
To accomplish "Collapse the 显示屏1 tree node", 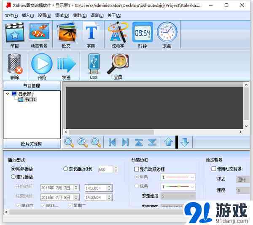I will pyautogui.click(x=7, y=94).
